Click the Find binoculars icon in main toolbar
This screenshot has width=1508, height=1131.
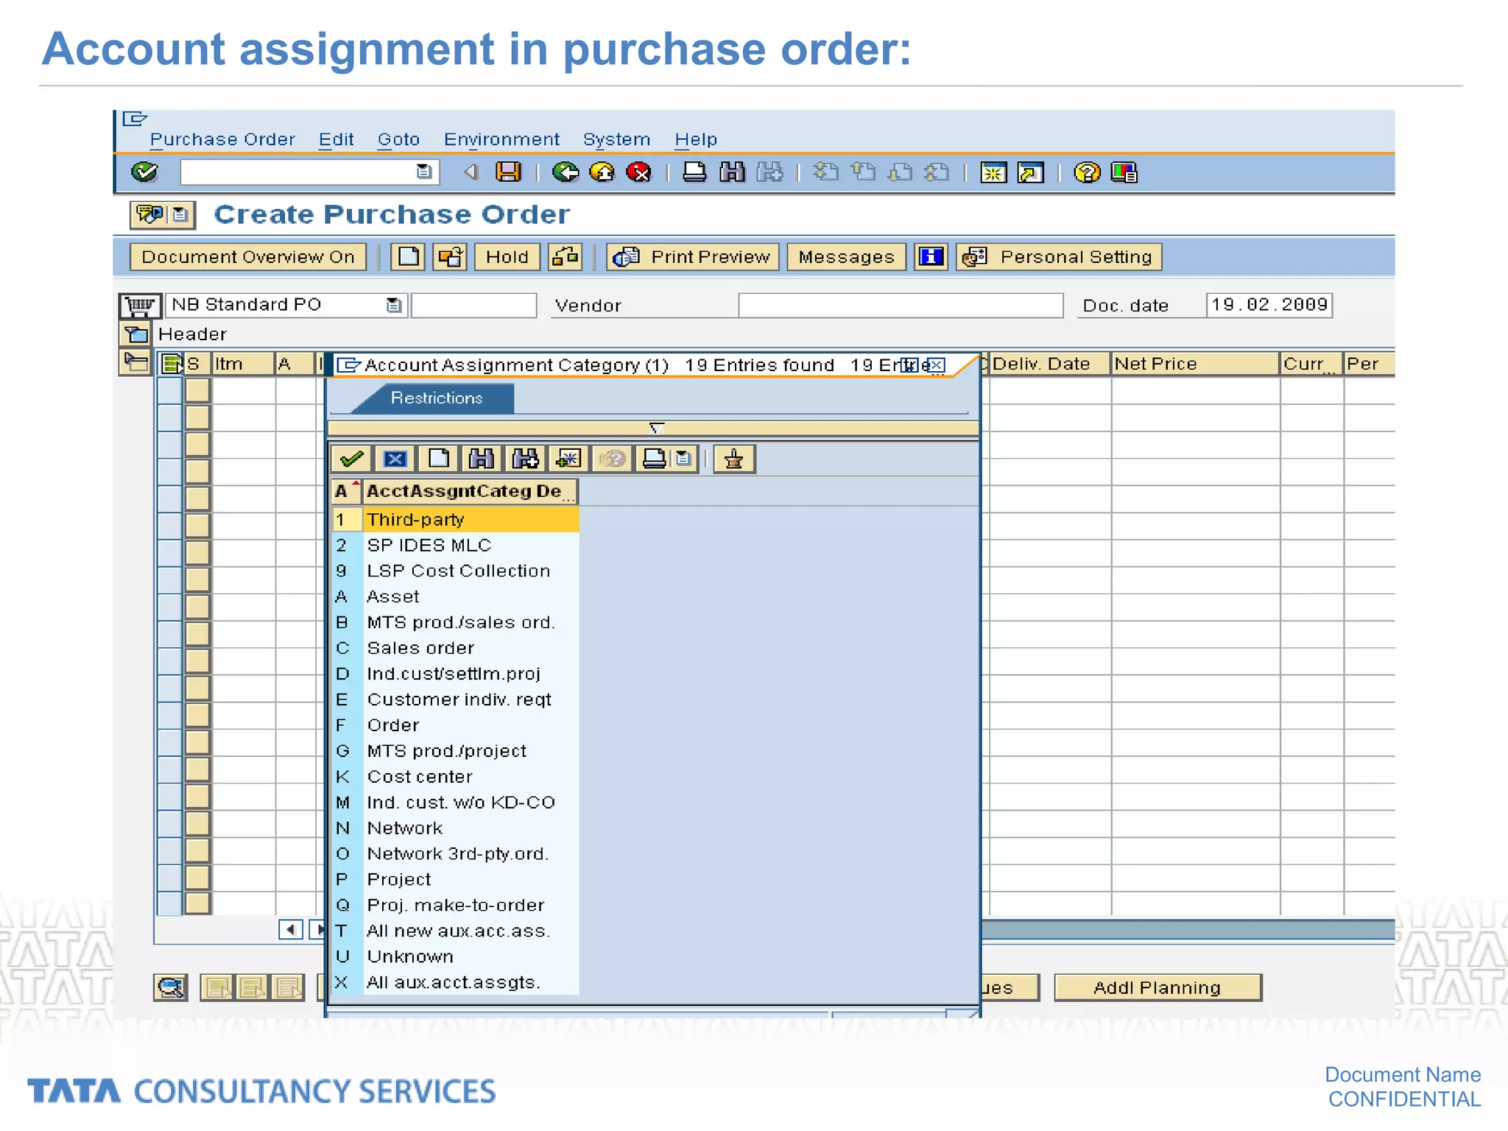[x=732, y=172]
